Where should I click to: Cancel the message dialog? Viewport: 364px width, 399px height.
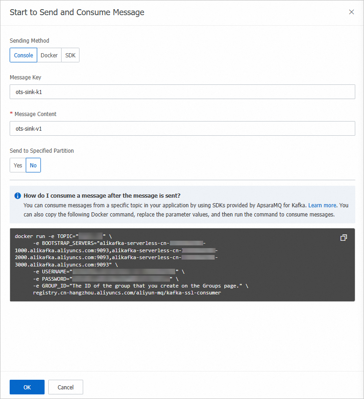[66, 387]
